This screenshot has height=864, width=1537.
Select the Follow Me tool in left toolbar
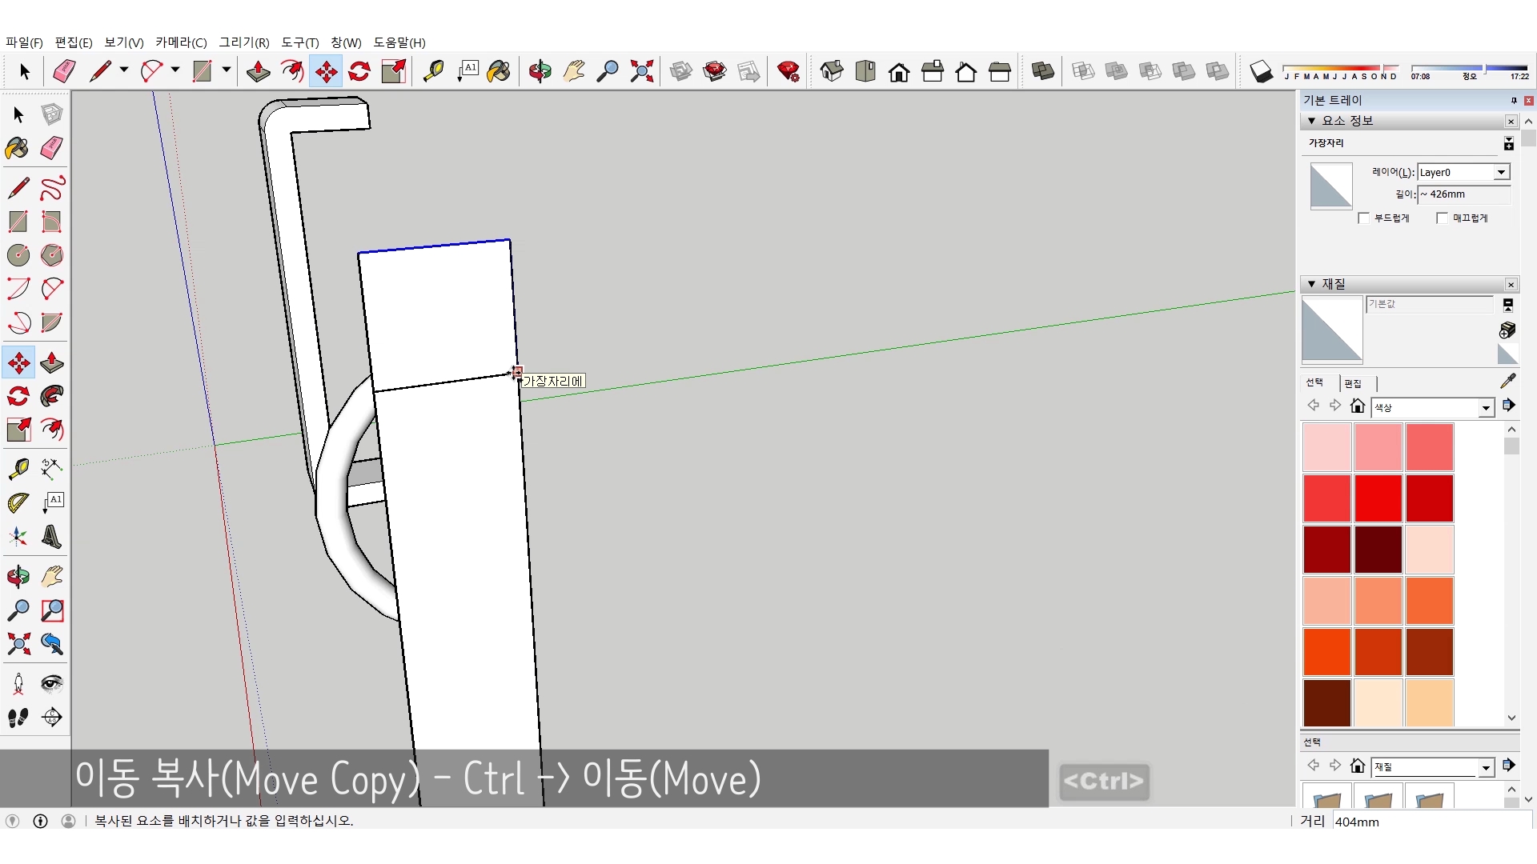[x=52, y=396]
